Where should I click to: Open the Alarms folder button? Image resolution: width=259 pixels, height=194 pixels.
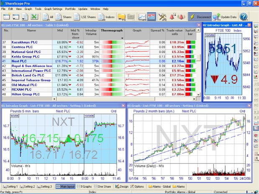(179, 186)
